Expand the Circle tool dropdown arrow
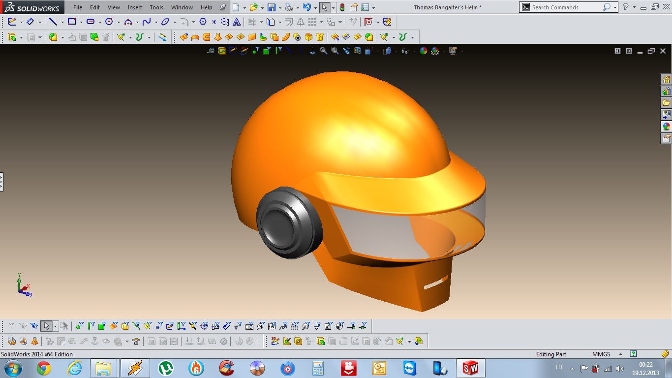Screen dimensions: 672x378 coord(119,22)
